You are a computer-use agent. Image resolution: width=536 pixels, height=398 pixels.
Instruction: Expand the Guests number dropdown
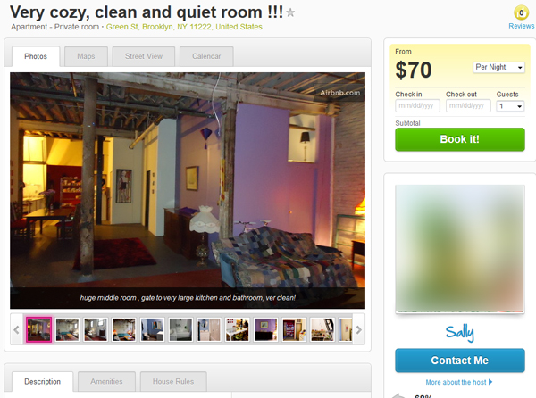[510, 106]
